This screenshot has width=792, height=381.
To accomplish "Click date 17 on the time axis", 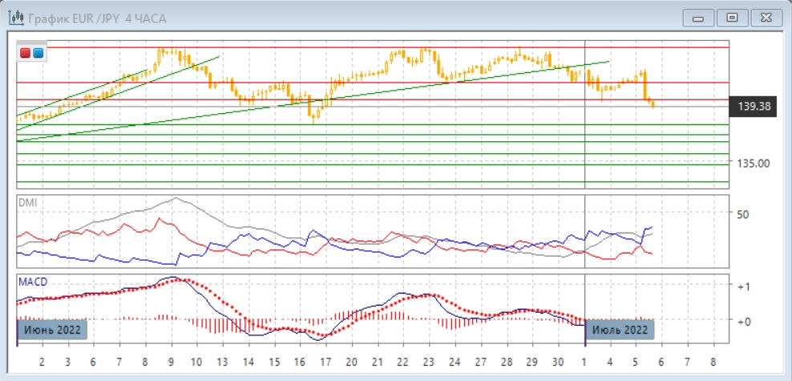I will pos(325,361).
